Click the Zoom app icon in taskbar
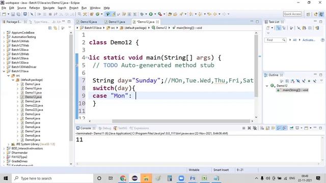This screenshot has height=183, width=326. click(181, 178)
